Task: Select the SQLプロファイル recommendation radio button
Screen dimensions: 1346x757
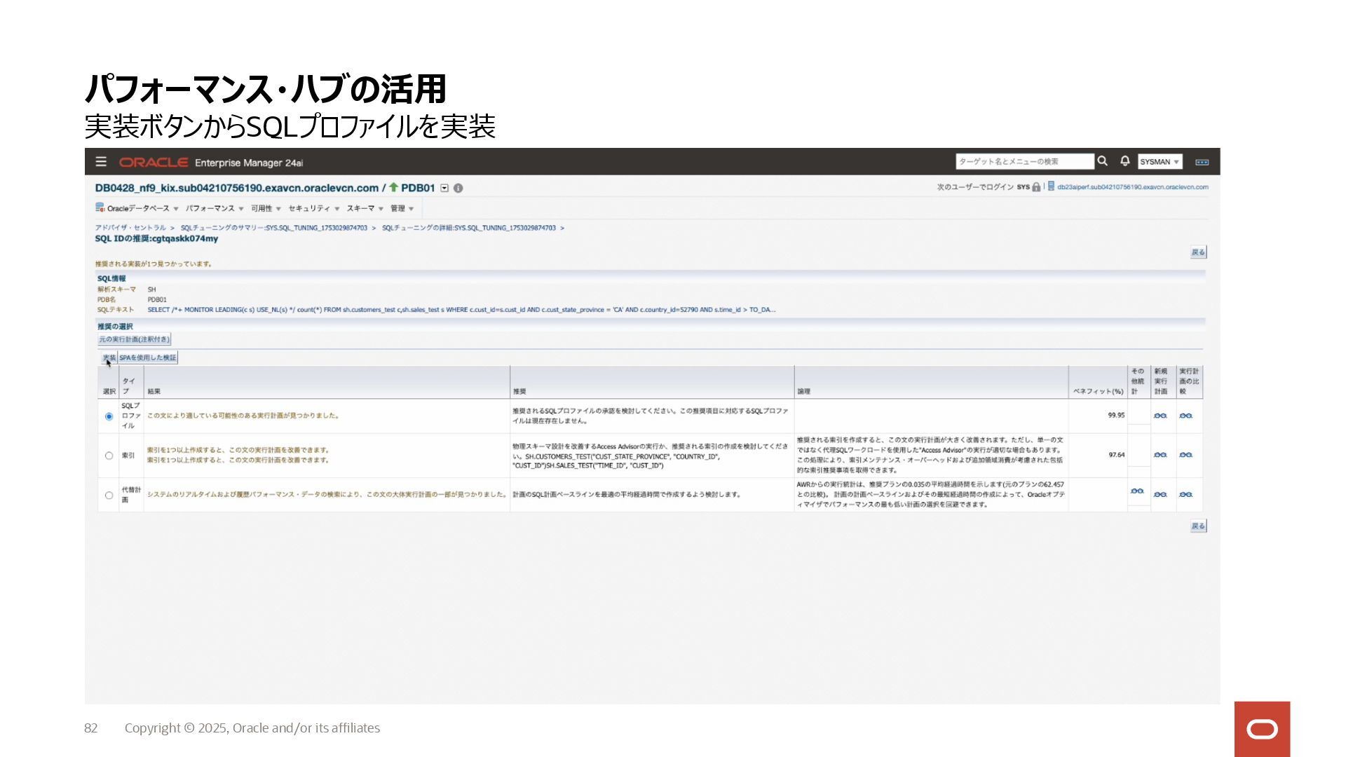Action: pyautogui.click(x=109, y=416)
